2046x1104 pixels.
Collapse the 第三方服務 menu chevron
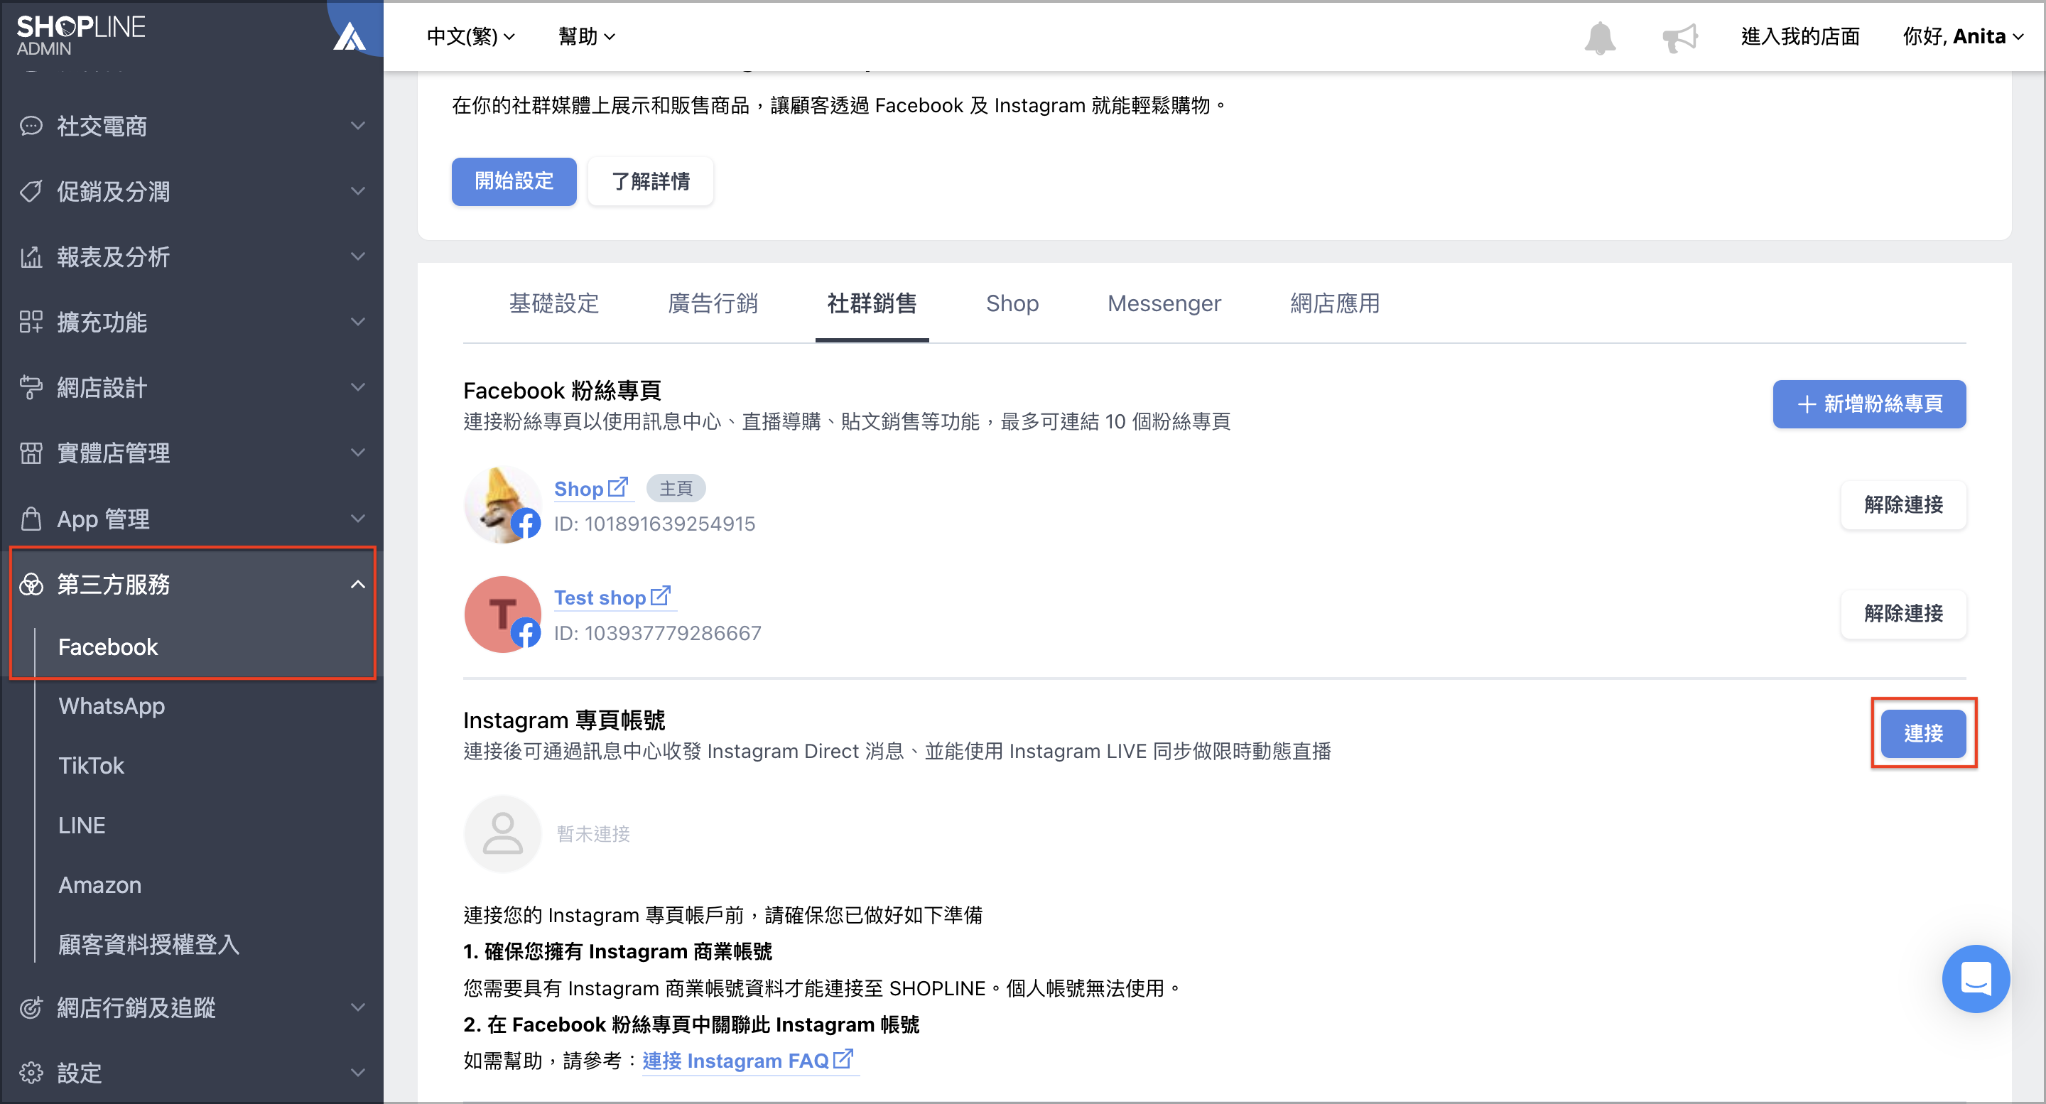(x=358, y=585)
